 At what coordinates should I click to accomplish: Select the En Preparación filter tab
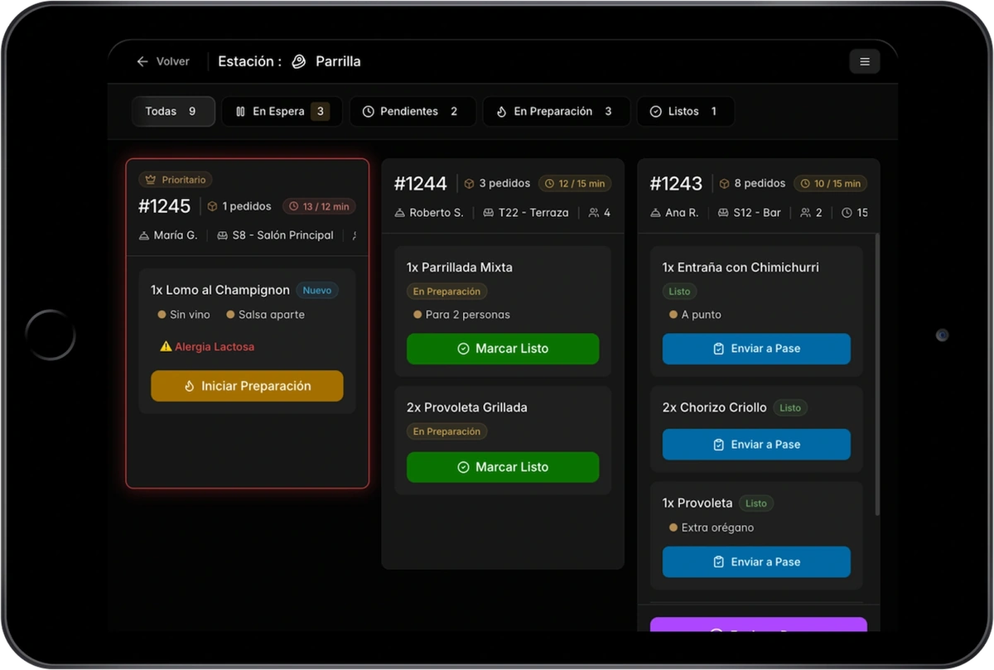point(554,111)
